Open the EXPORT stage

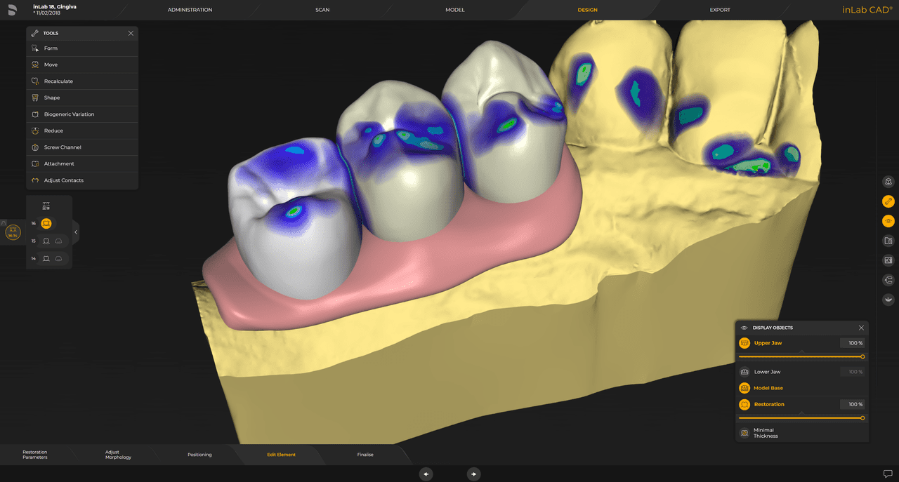[x=719, y=10]
